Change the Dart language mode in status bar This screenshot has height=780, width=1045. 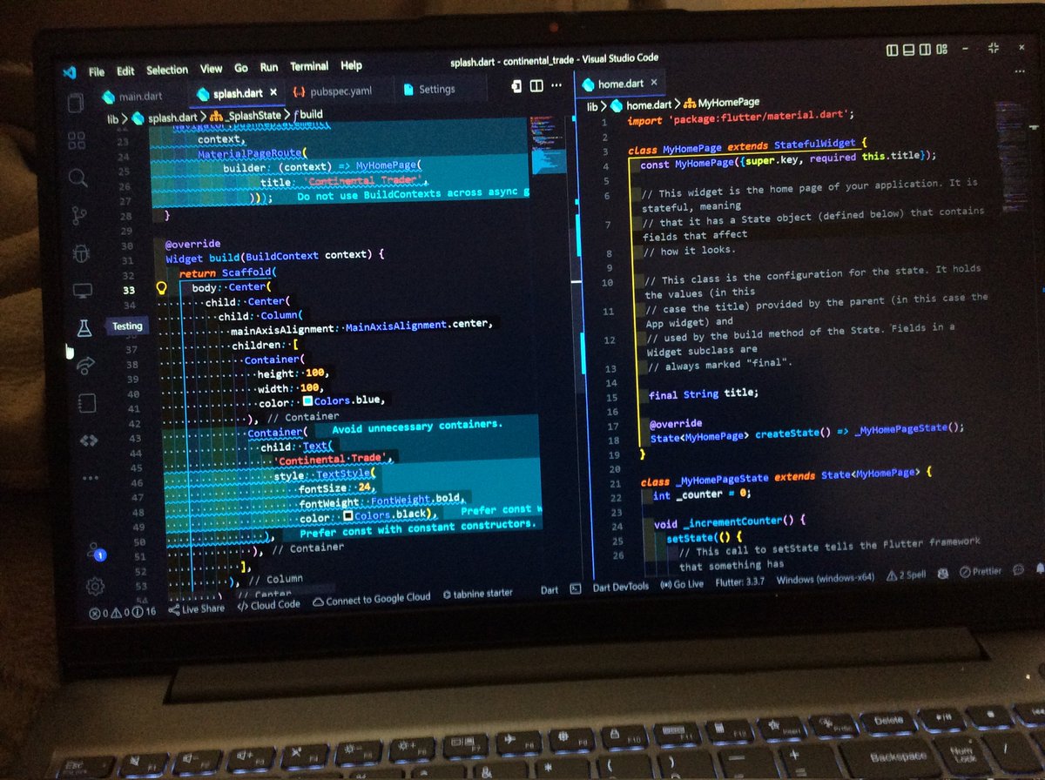tap(549, 589)
